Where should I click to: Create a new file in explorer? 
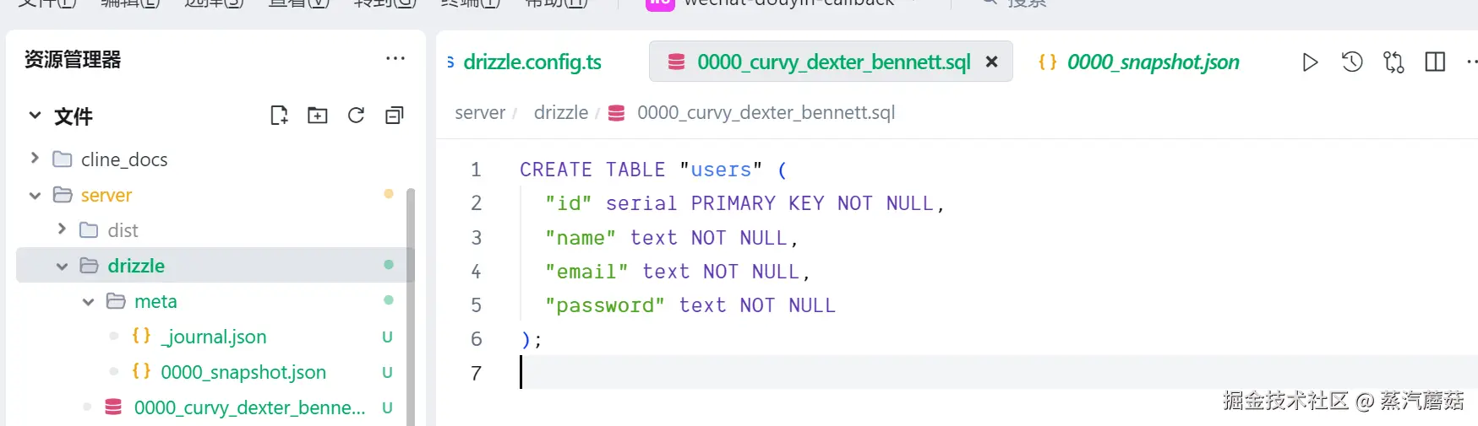(x=279, y=116)
